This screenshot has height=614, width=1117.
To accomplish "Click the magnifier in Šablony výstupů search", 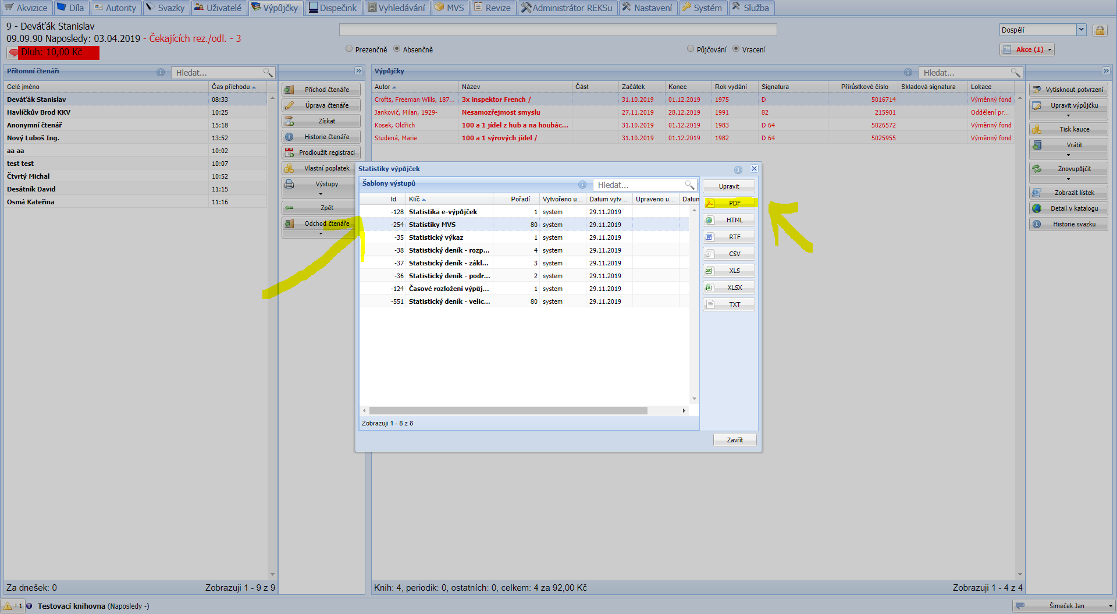I will tap(689, 185).
